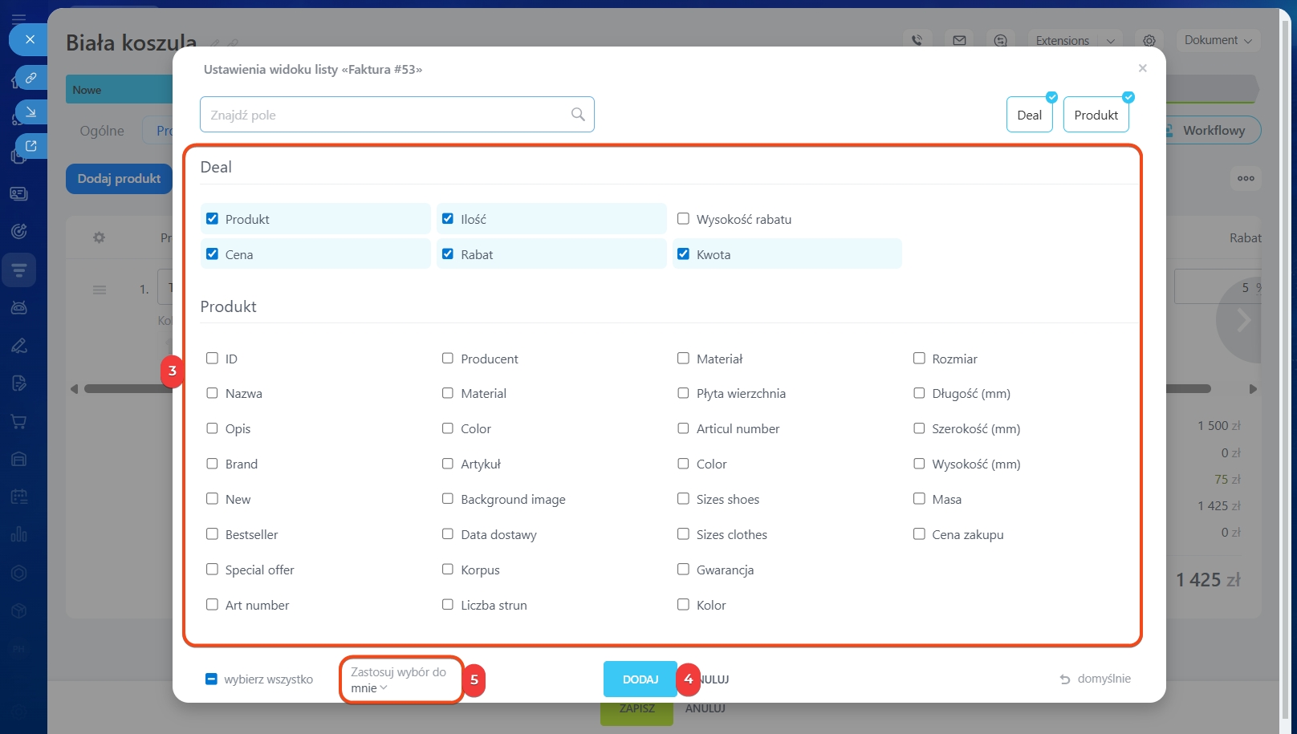Click the search magnifier icon in Znajdź pole
The image size is (1297, 734).
pyautogui.click(x=578, y=115)
